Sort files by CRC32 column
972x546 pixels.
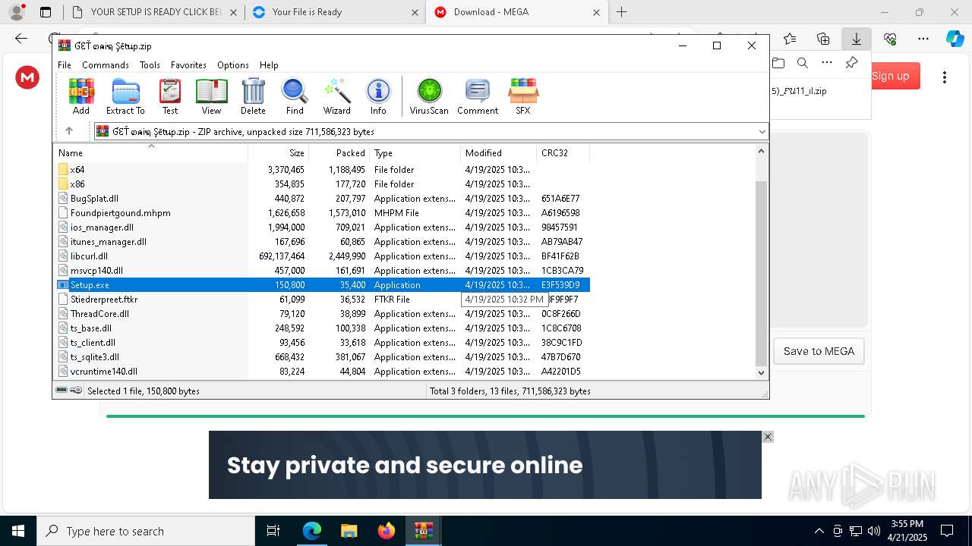(563, 152)
